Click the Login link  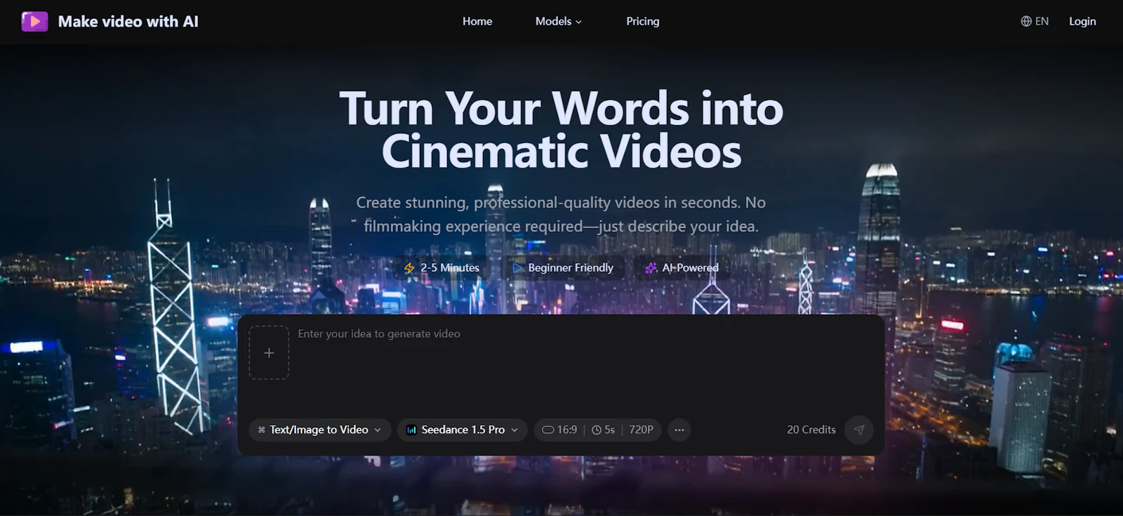click(x=1082, y=21)
